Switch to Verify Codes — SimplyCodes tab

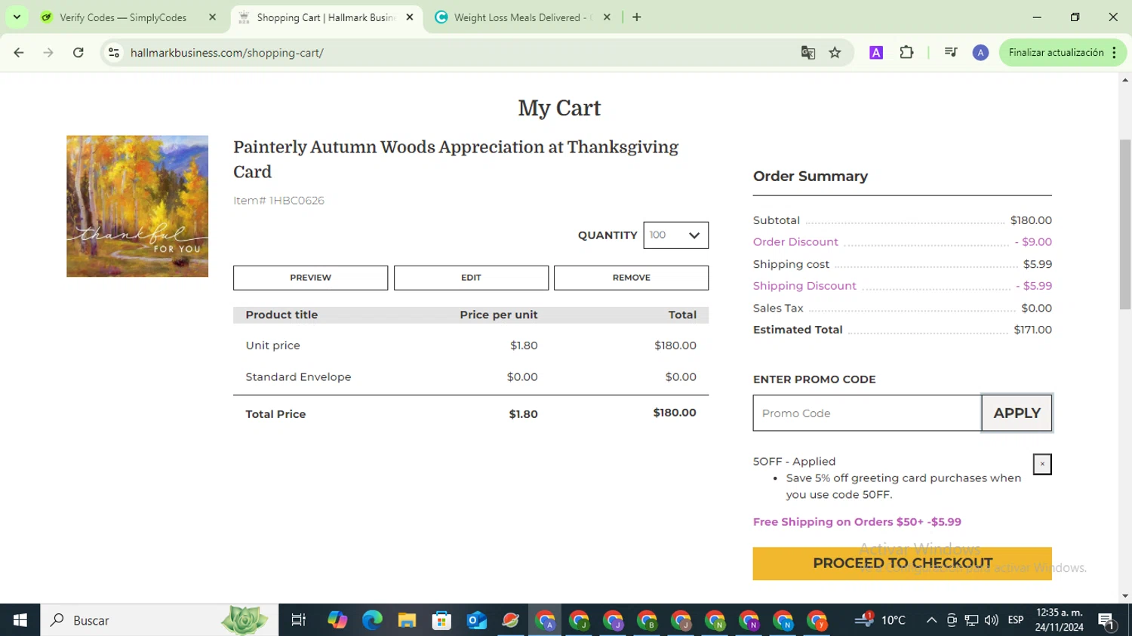pyautogui.click(x=123, y=17)
